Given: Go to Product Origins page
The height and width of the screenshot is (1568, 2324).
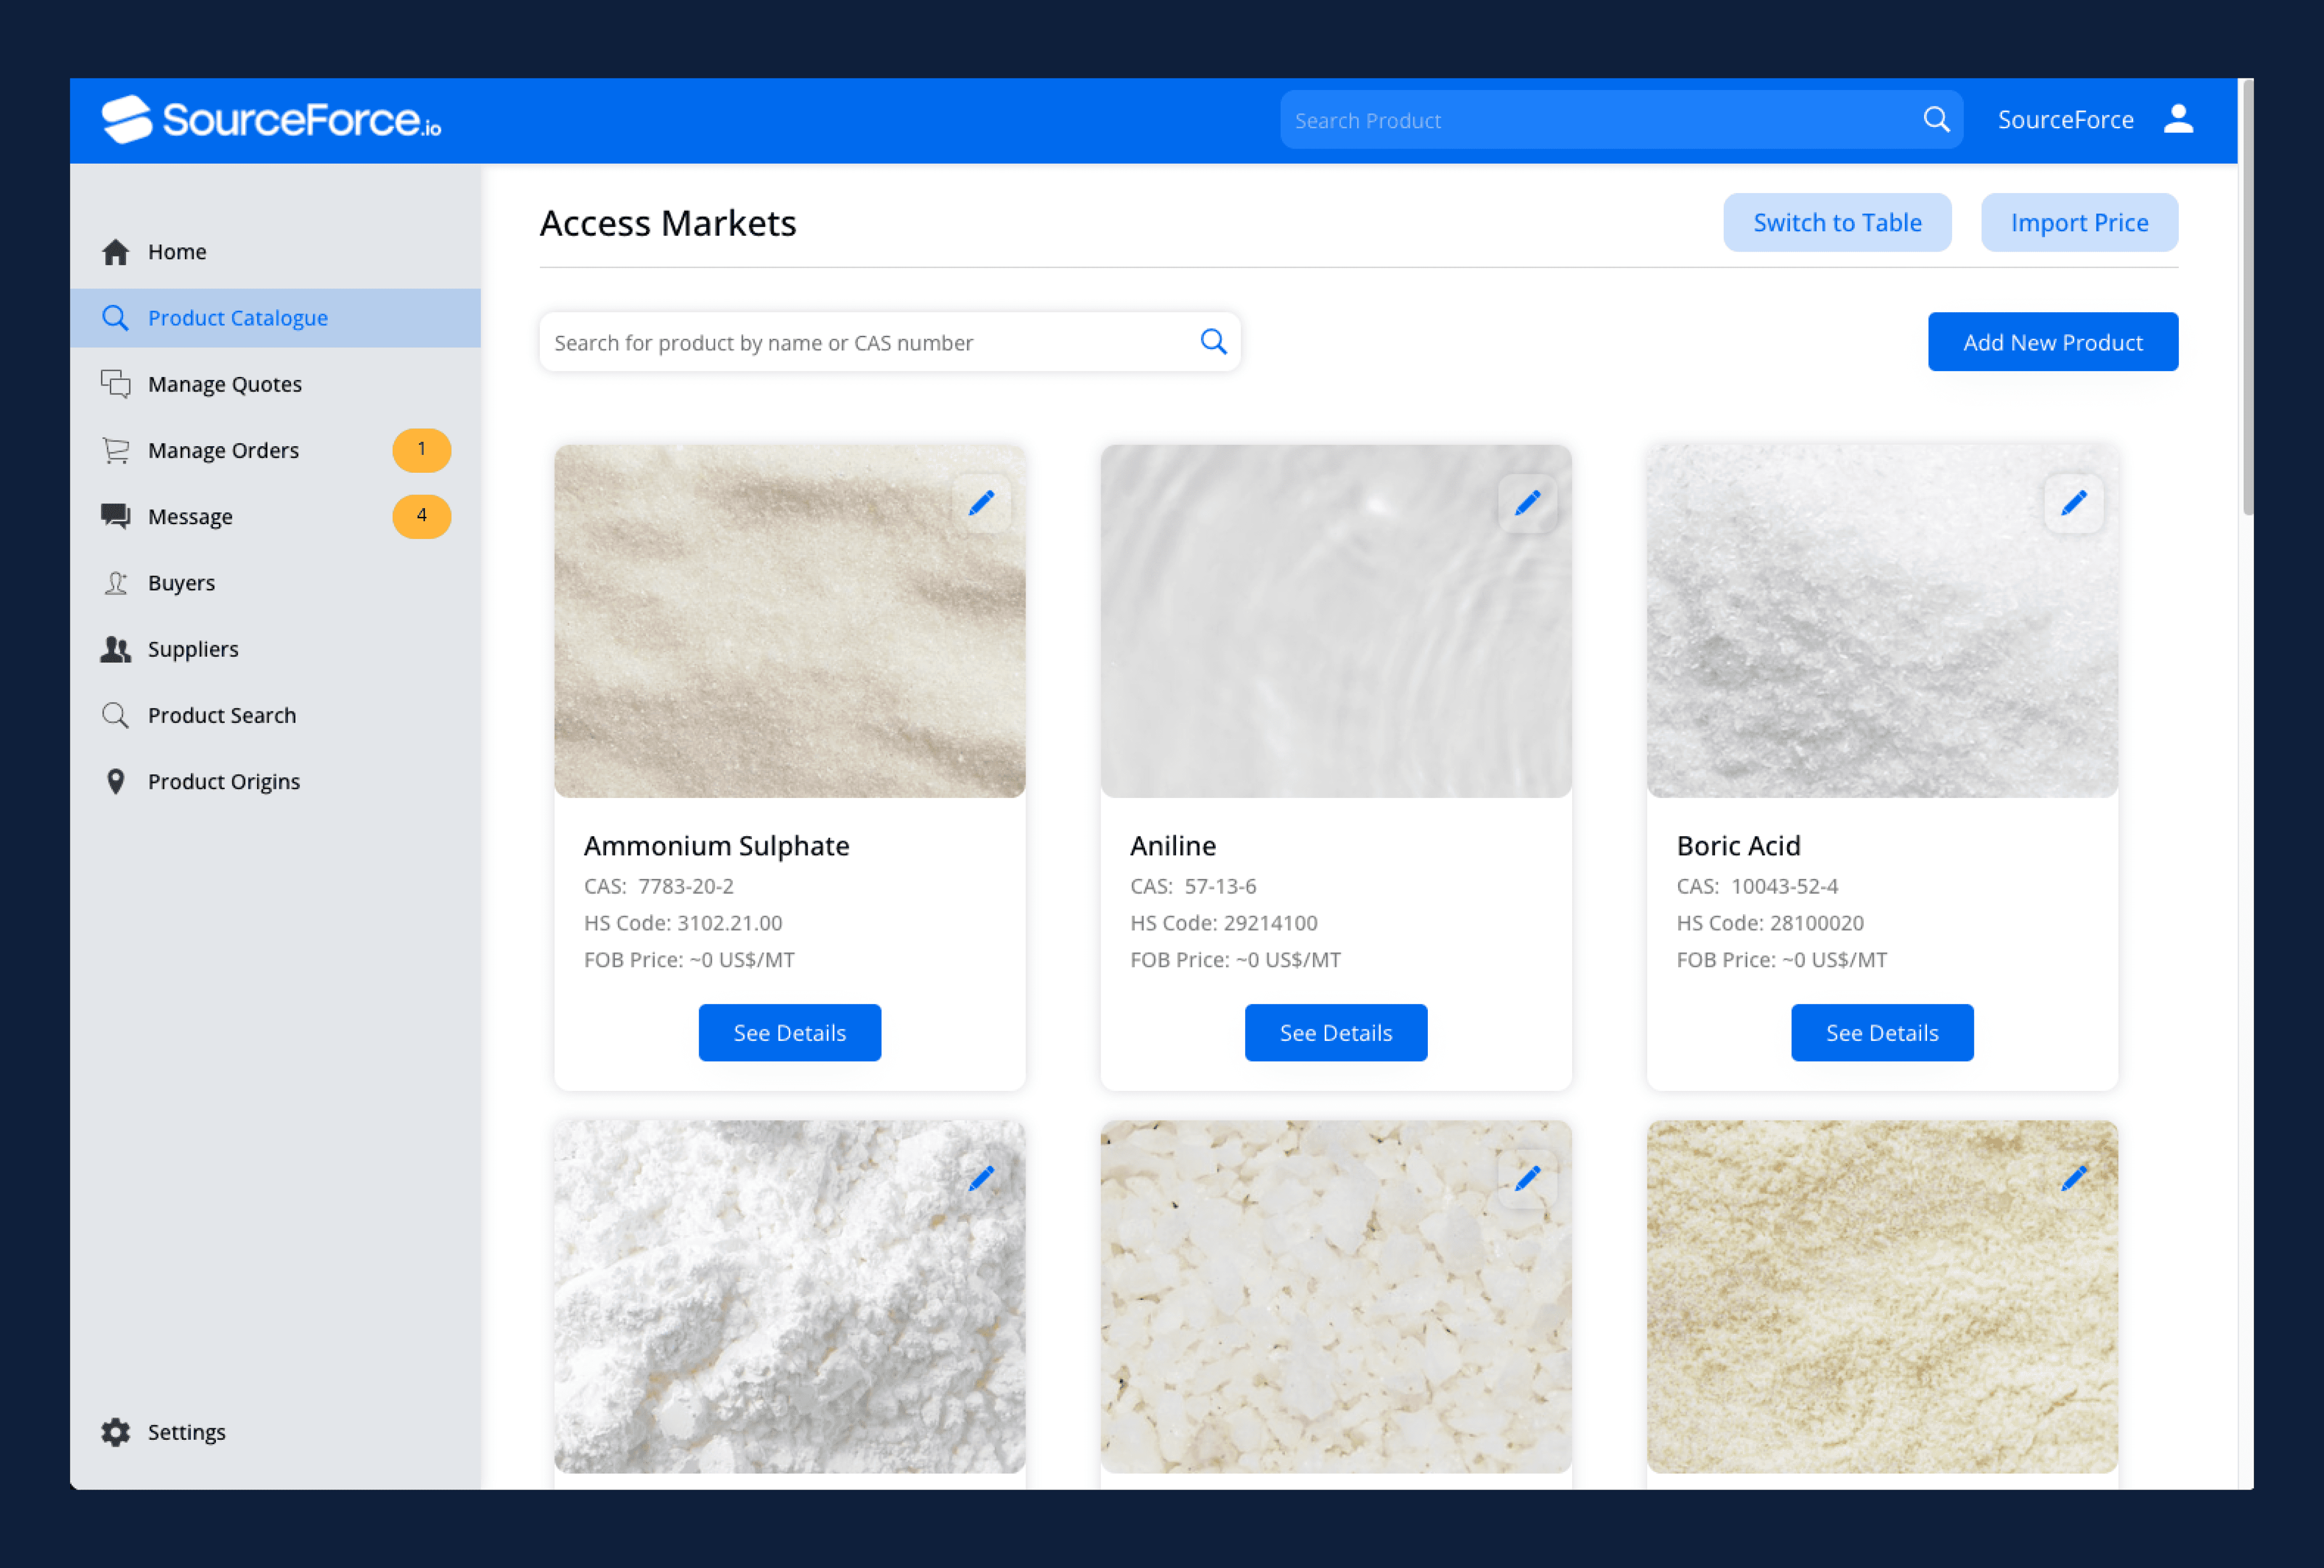Looking at the screenshot, I should click(223, 782).
